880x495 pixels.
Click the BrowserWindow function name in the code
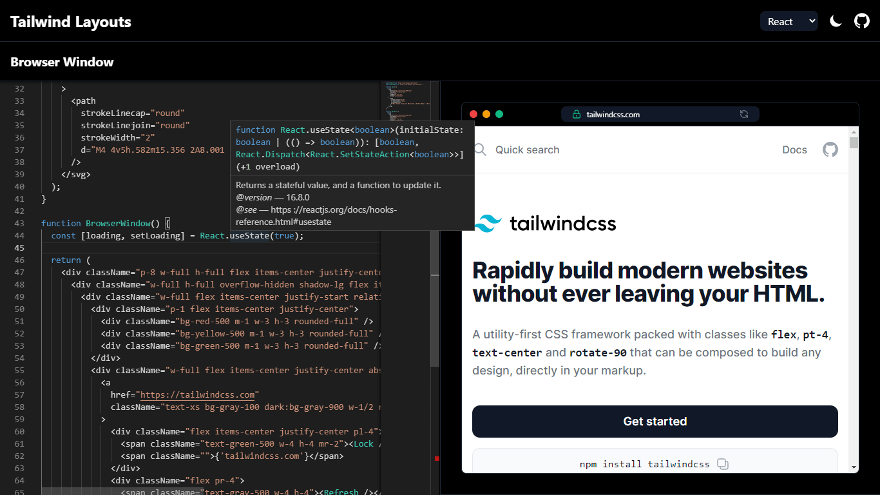click(118, 223)
